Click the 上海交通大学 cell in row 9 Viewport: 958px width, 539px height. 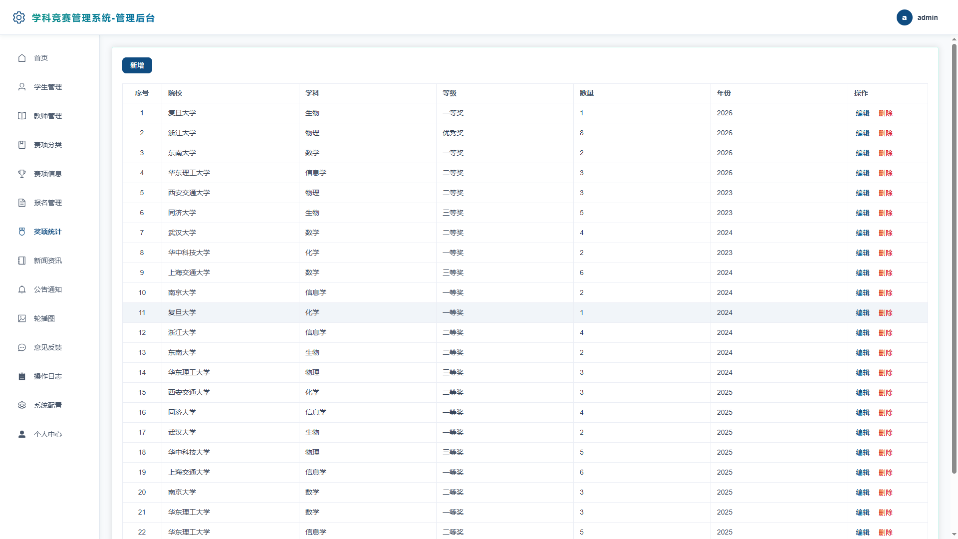pos(231,273)
